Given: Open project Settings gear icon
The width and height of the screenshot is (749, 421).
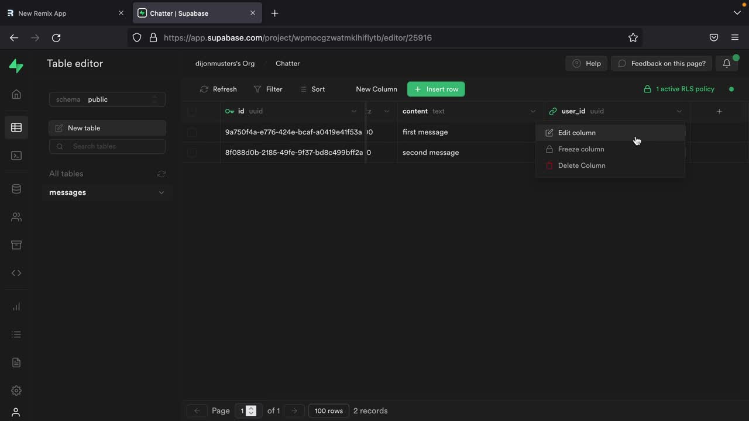Looking at the screenshot, I should point(16,391).
